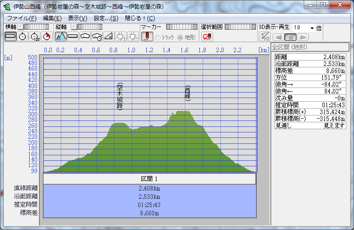Select the red-sector clock horizontal-axis icon
The width and height of the screenshot is (354, 230).
pos(47,36)
